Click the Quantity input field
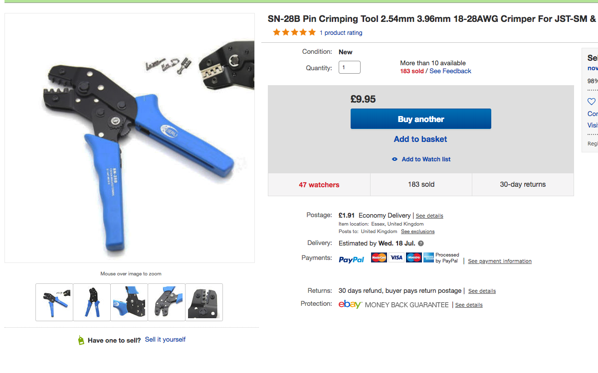598x373 pixels. [349, 67]
